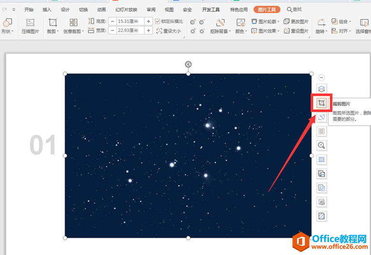Open the 图片轮廓 picture outline dropdown
The height and width of the screenshot is (255, 371).
tap(265, 22)
